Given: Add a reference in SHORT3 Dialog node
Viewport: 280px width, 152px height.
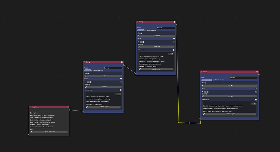Looking at the screenshot, I should tap(256, 100).
